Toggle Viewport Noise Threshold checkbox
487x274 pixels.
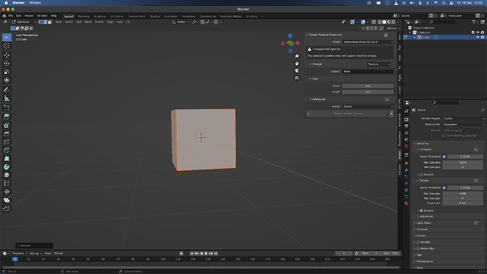coord(444,157)
